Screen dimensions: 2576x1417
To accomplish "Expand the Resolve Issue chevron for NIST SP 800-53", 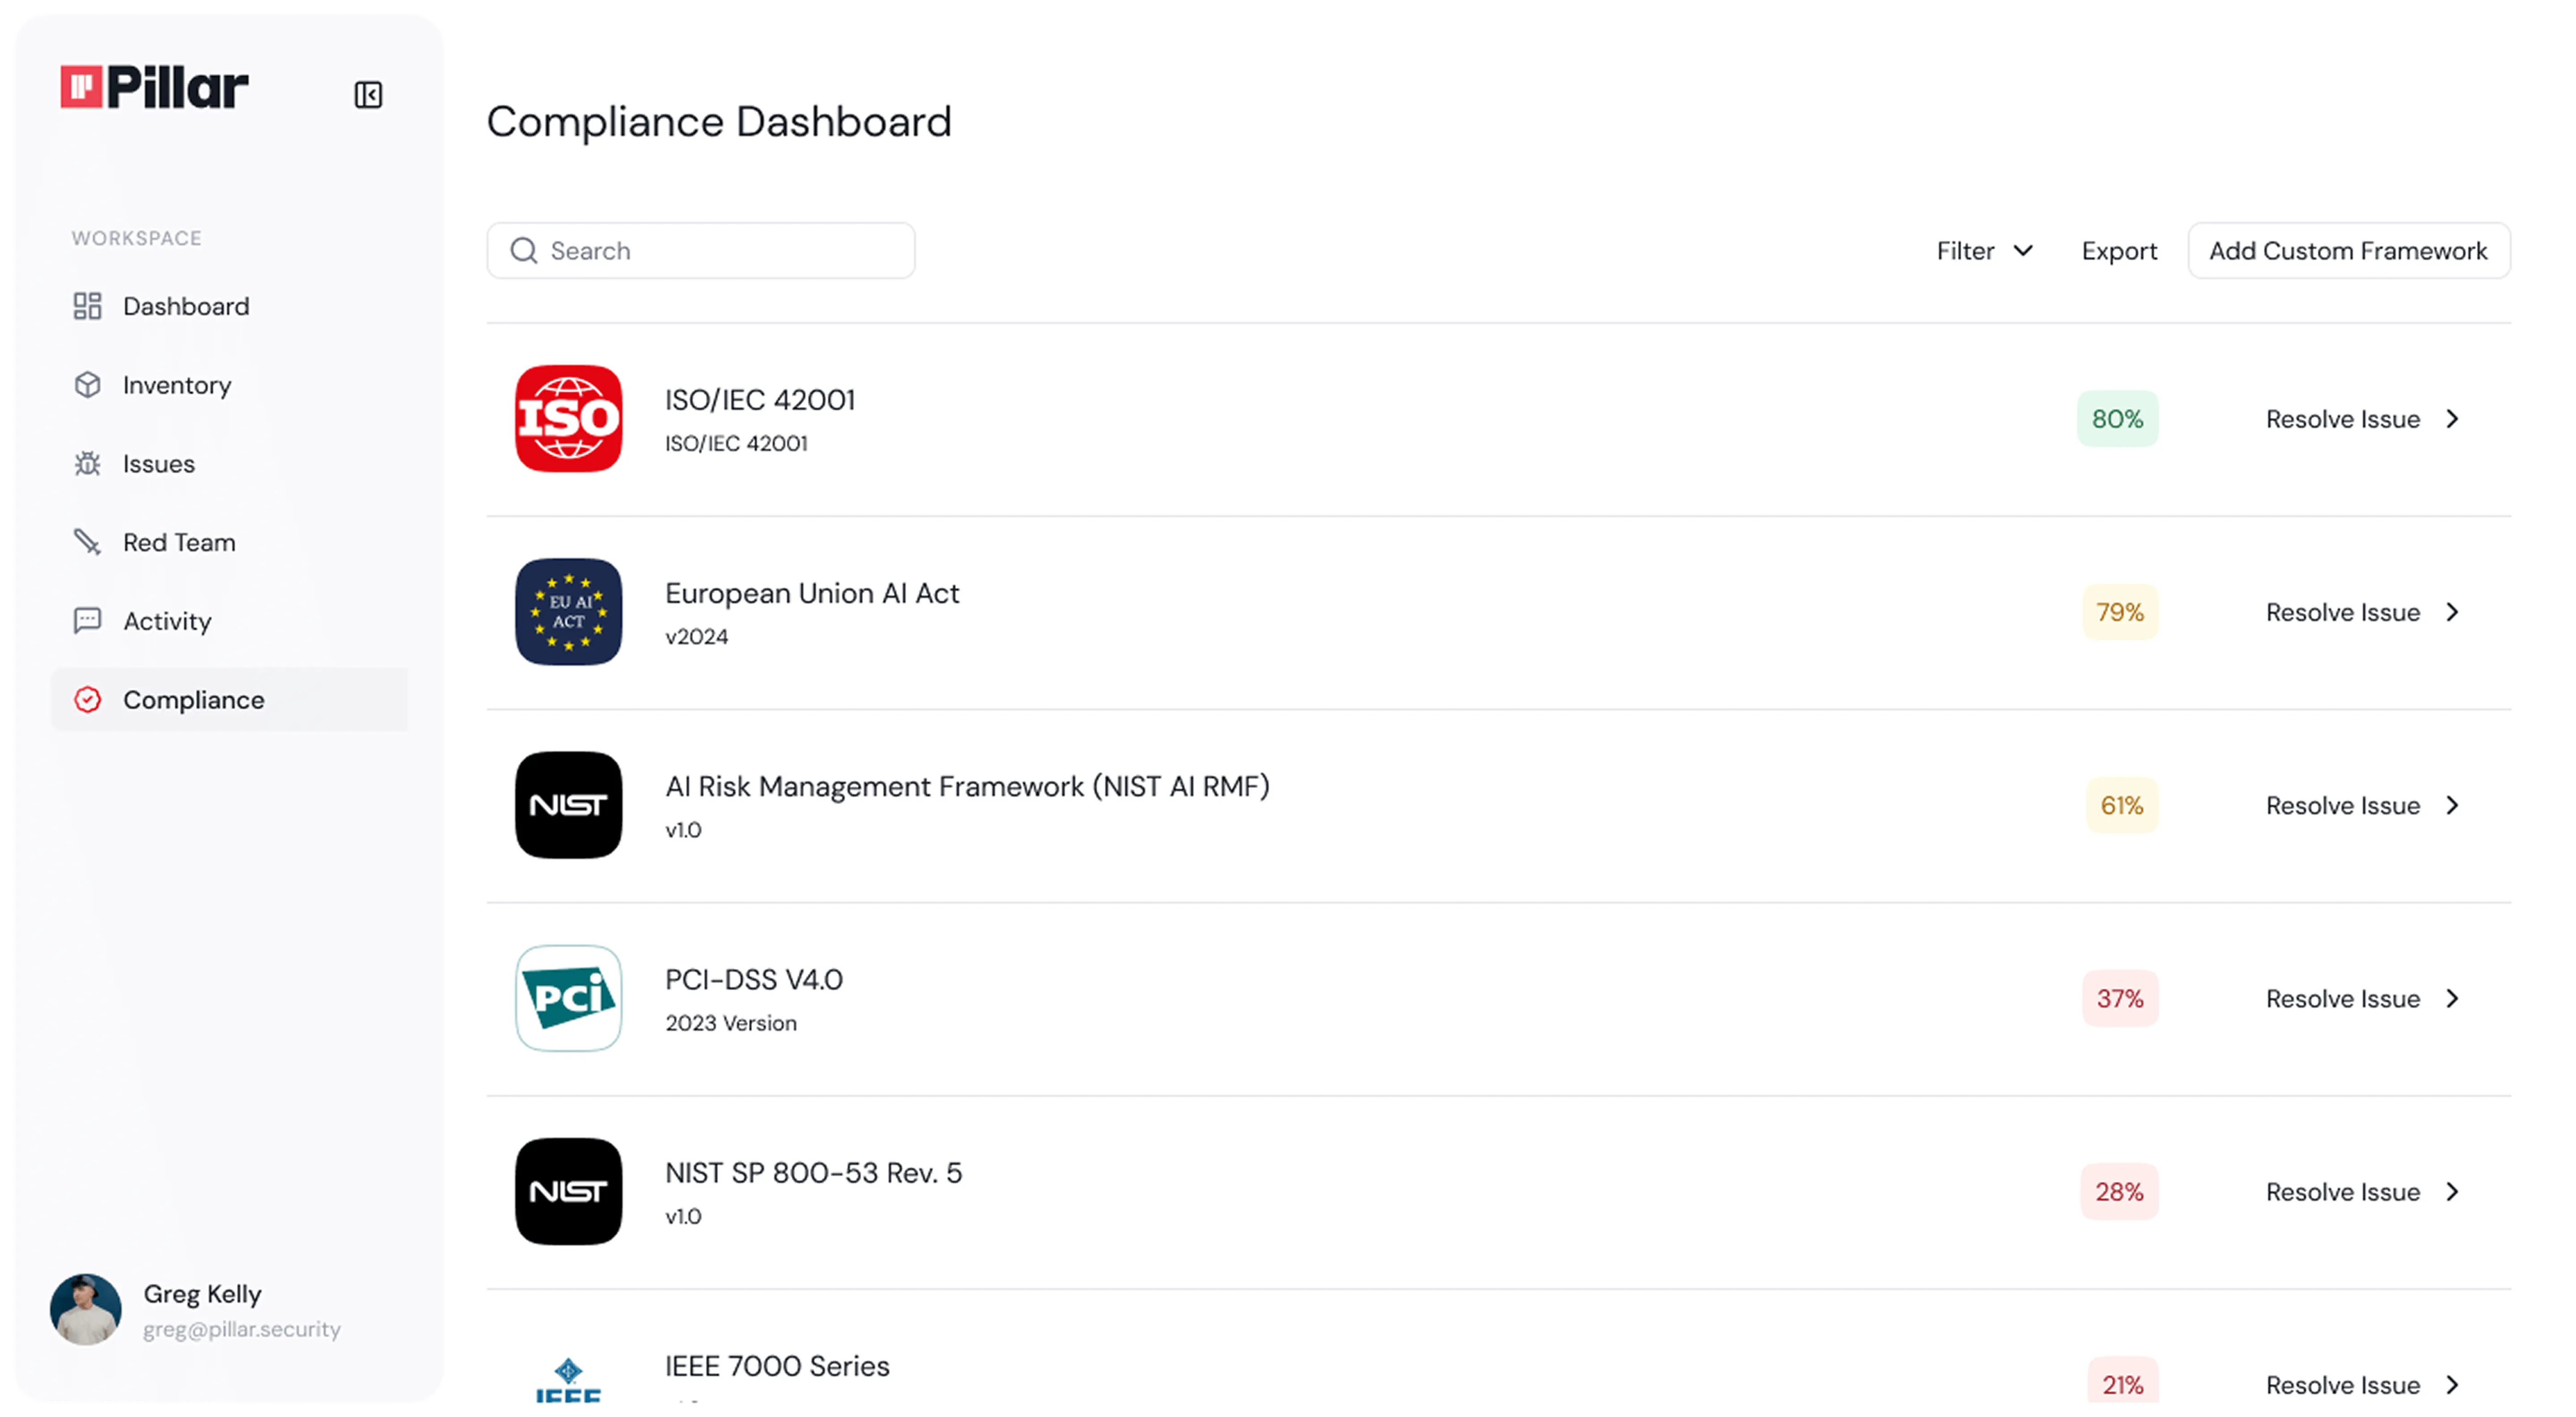I will tap(2453, 1191).
